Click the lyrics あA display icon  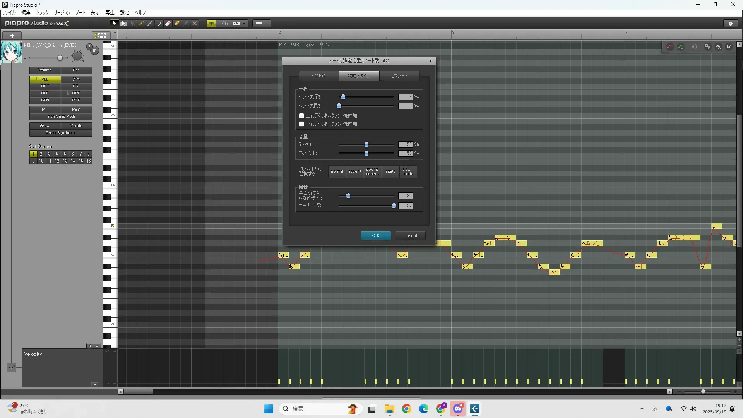[718, 47]
